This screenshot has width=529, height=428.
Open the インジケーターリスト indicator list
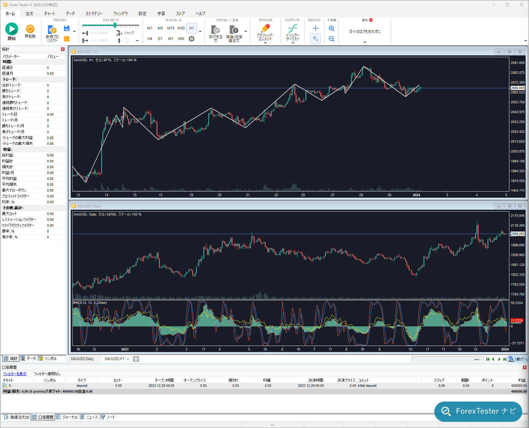coord(293,33)
